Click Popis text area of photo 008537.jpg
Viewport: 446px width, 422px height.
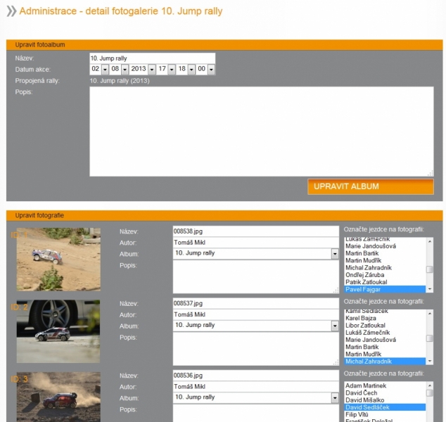(255, 349)
